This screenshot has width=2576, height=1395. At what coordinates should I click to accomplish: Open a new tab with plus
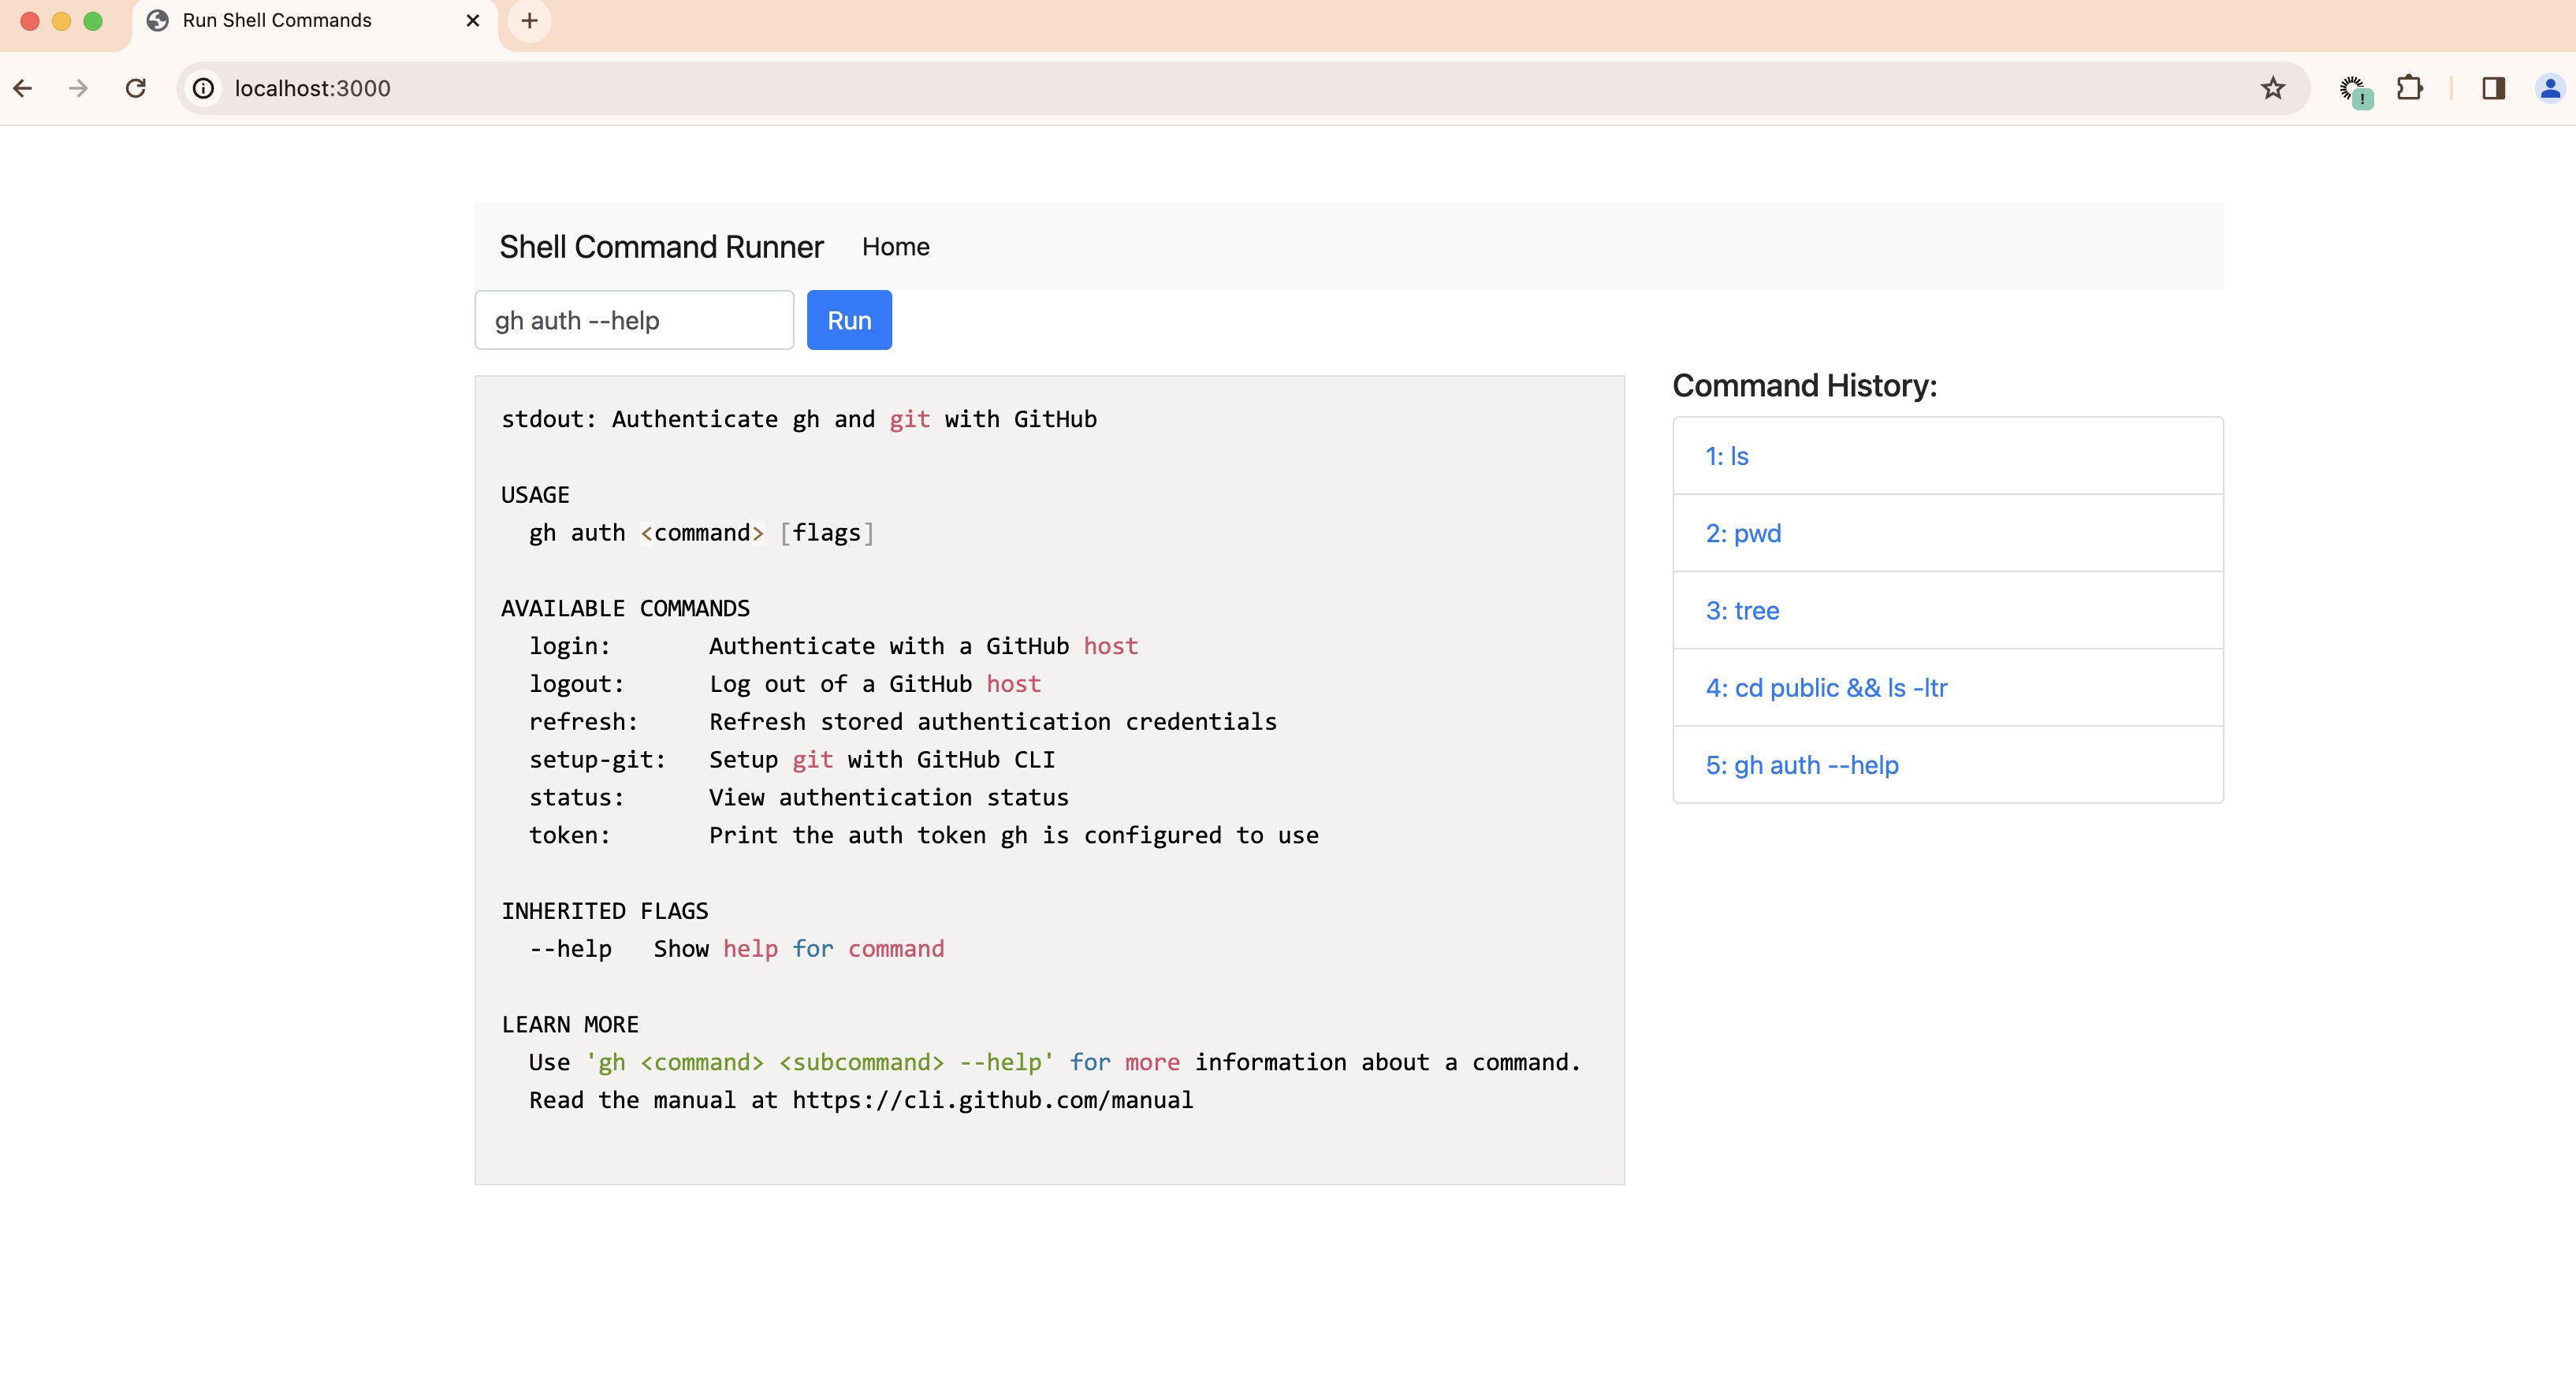click(x=529, y=20)
